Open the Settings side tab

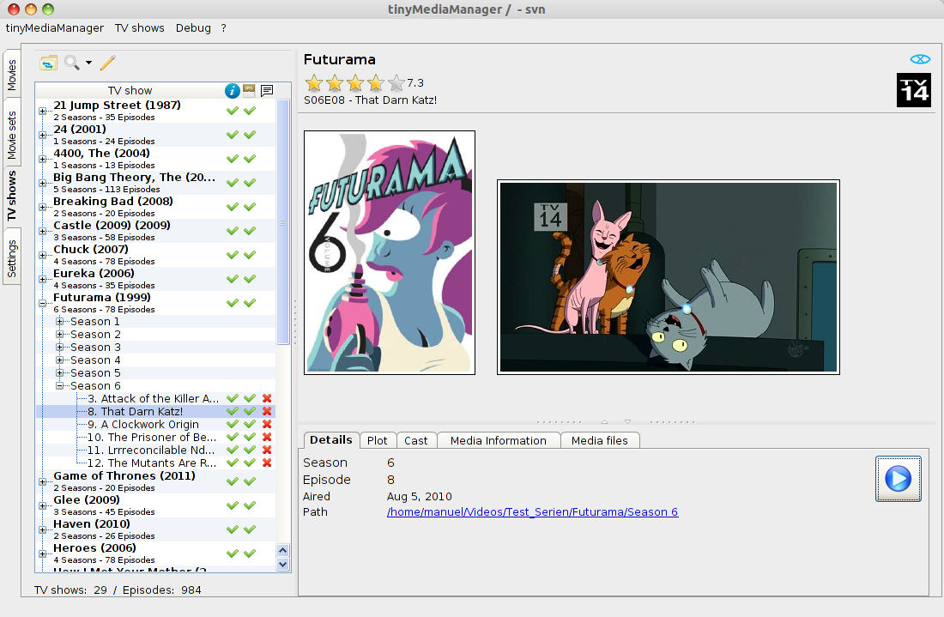pyautogui.click(x=12, y=258)
